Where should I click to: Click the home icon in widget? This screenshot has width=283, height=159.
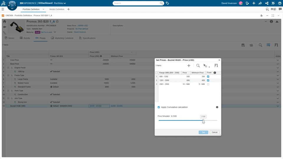[4, 21]
